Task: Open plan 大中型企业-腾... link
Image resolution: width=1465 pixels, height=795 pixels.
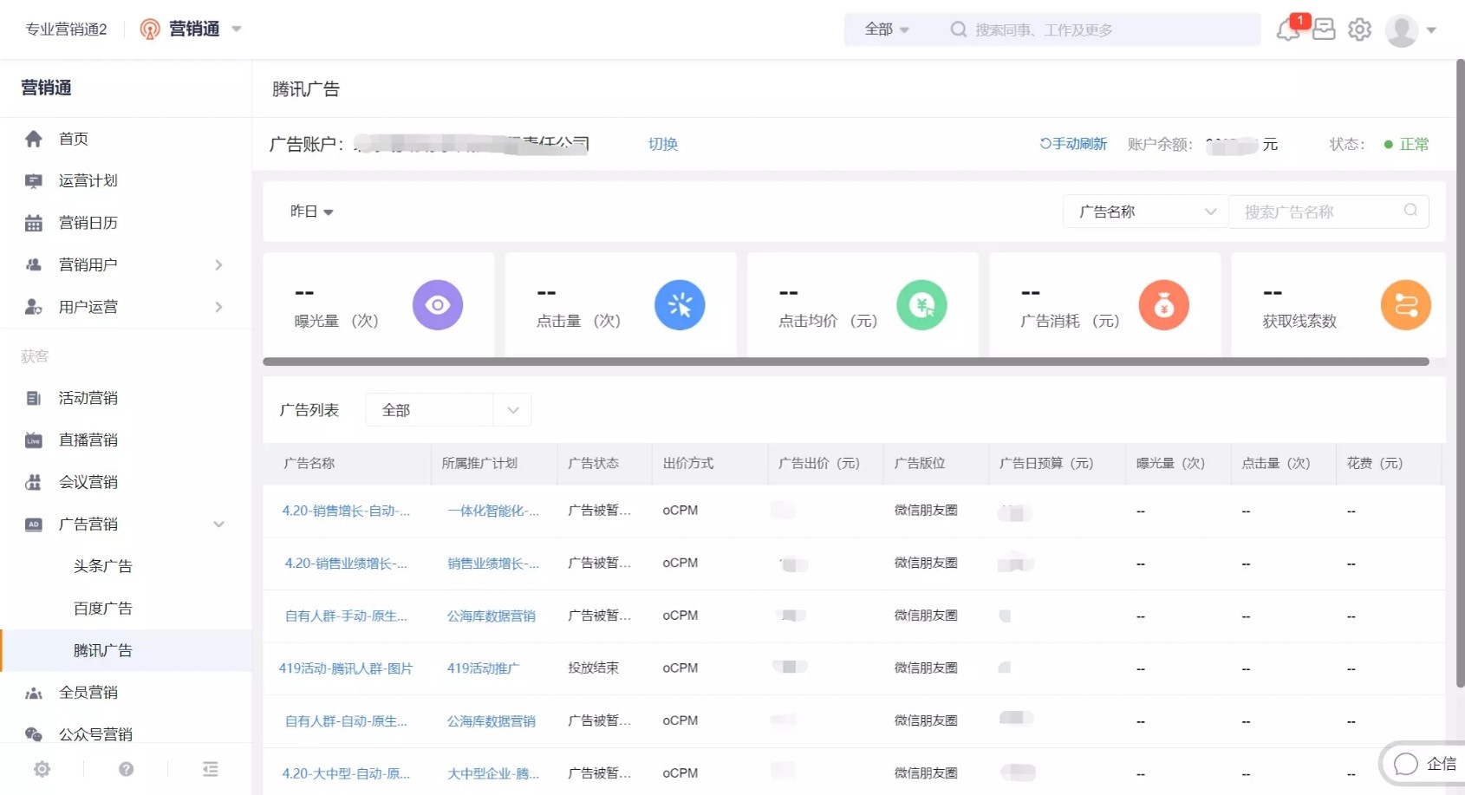Action: 493,774
